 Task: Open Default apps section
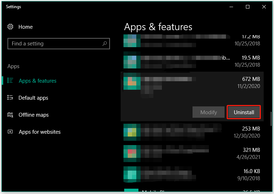[33, 98]
